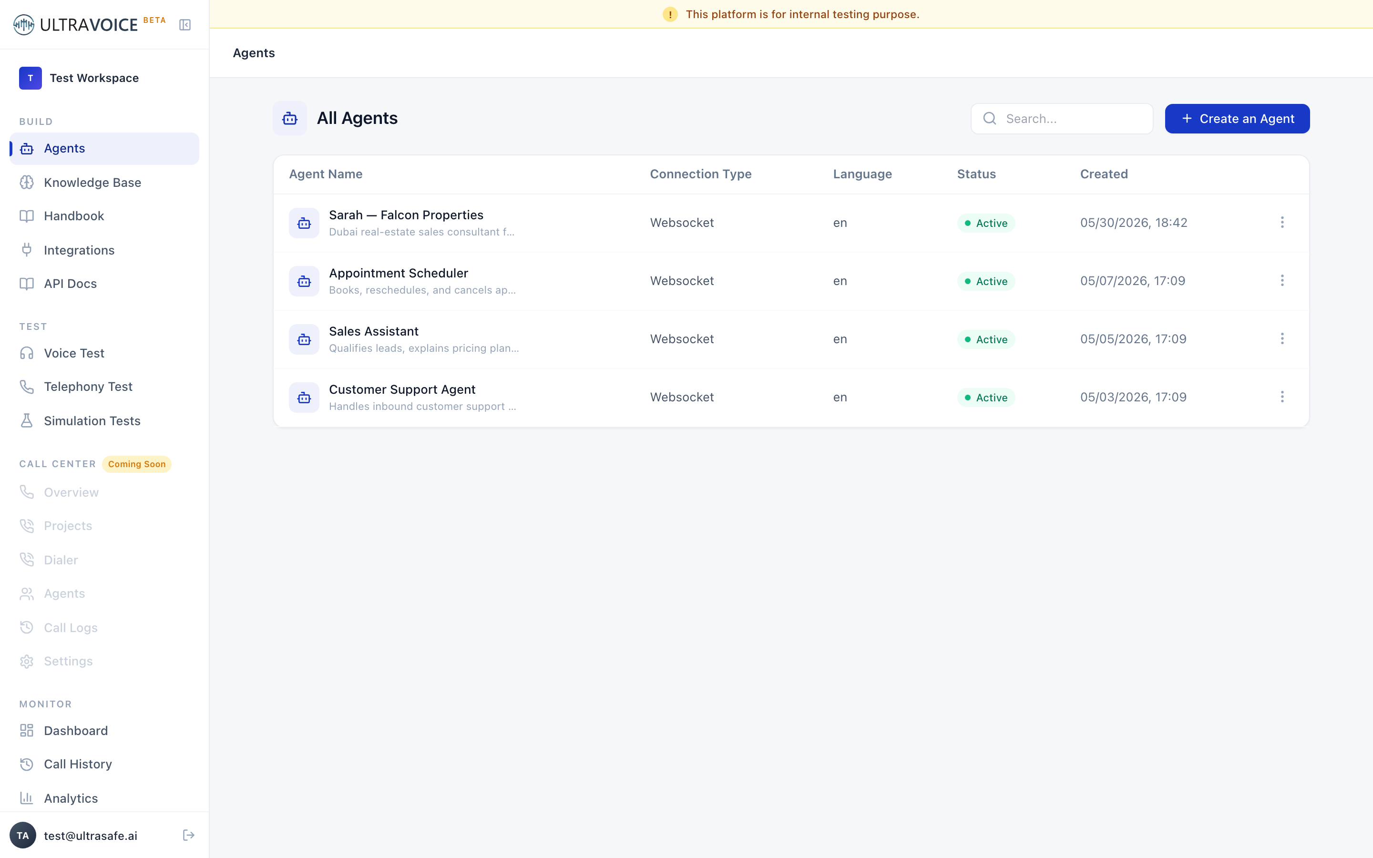
Task: Click the Active status badge for Sales Assistant
Action: [986, 339]
